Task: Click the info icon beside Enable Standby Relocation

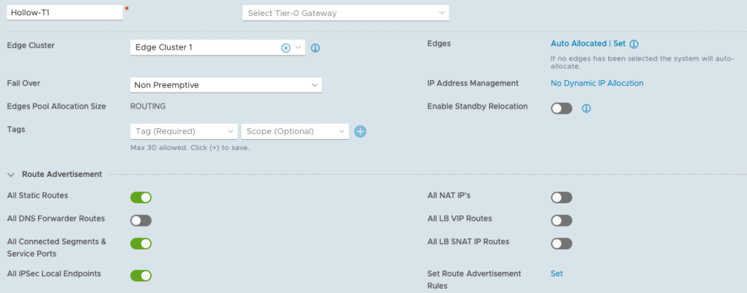Action: tap(586, 109)
